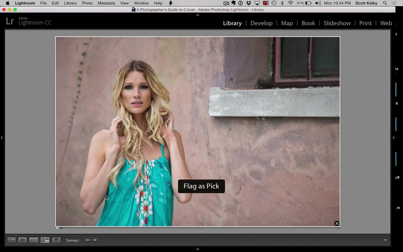Open the Metadata menu
The width and height of the screenshot is (403, 252).
(106, 3)
